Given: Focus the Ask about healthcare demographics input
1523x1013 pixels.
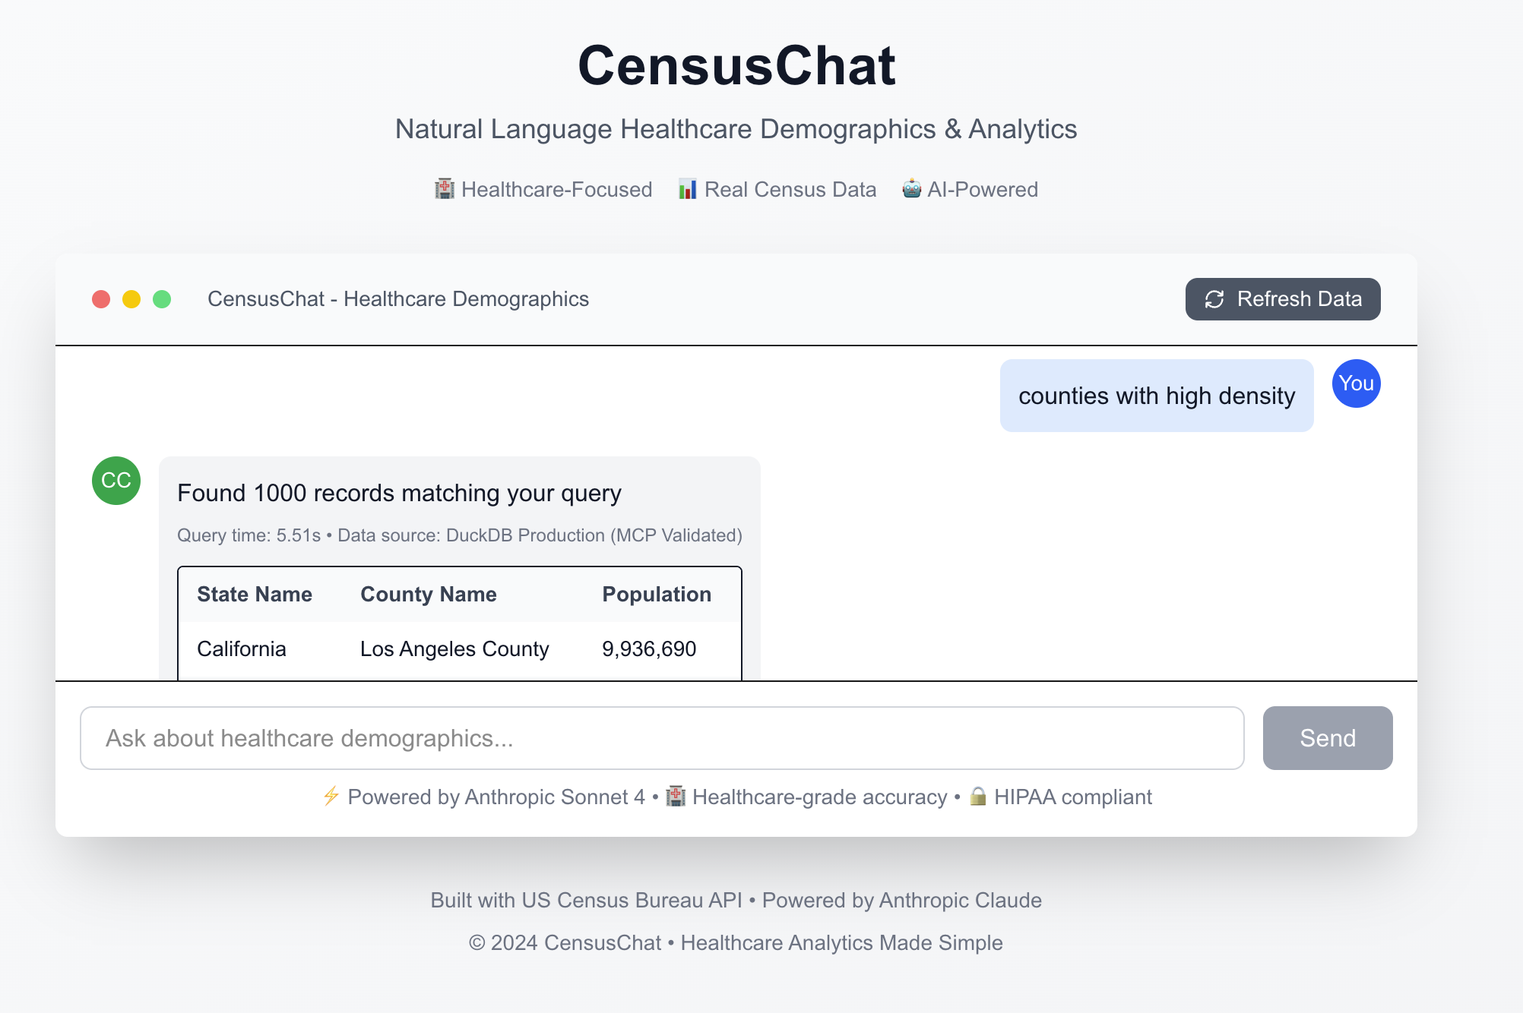Looking at the screenshot, I should pyautogui.click(x=661, y=738).
